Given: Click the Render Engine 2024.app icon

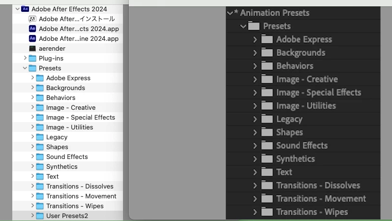Looking at the screenshot, I should (32, 38).
